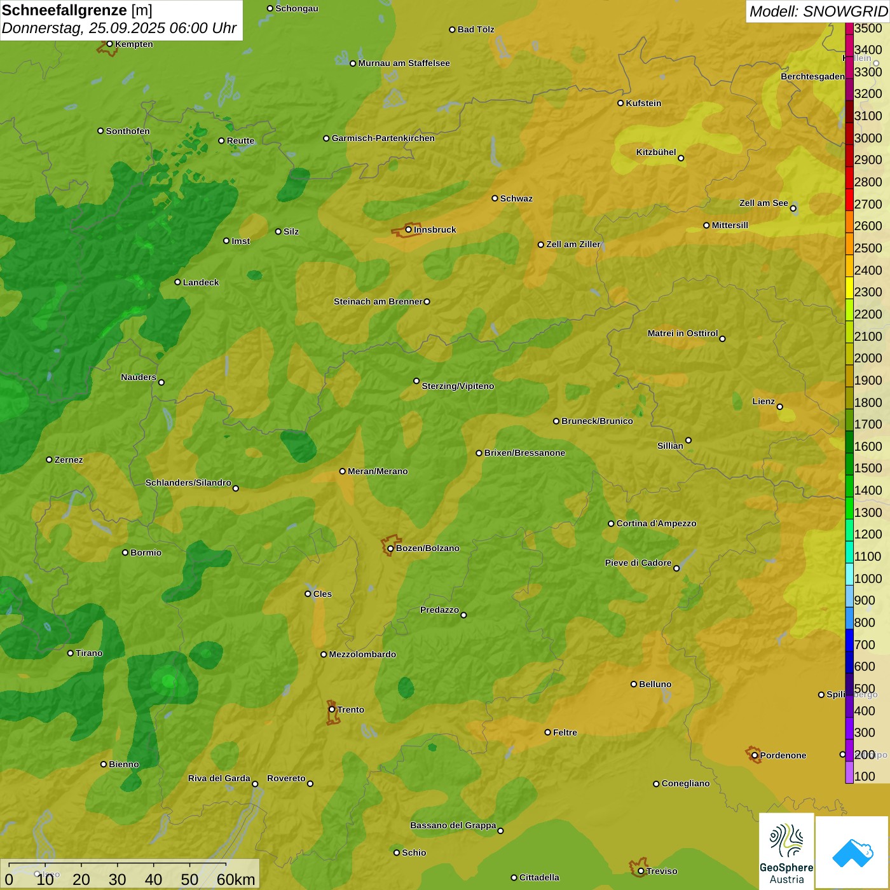The image size is (890, 890).
Task: Click the Innsbruck city marker
Action: 409,229
